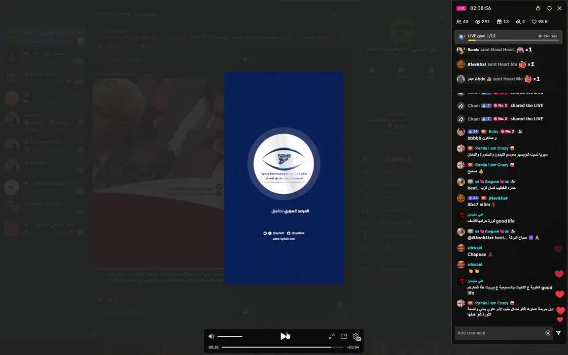Select the 'Chapeau' chat message

pos(480,254)
